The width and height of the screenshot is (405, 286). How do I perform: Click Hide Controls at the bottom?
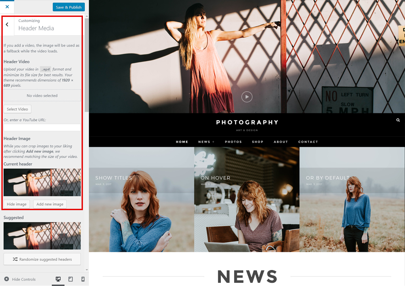(20, 279)
